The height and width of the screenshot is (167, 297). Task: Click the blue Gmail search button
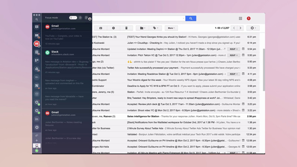click(x=191, y=18)
